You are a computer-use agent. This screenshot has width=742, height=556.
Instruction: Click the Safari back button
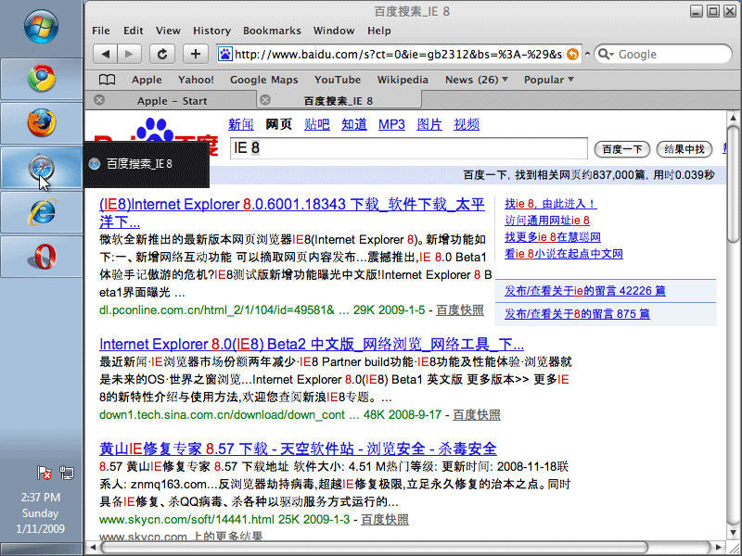[105, 54]
